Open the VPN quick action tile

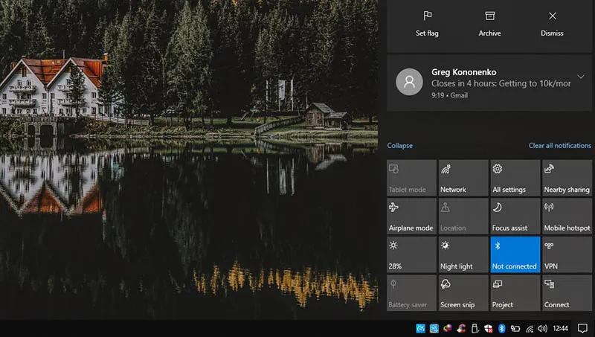(x=567, y=254)
